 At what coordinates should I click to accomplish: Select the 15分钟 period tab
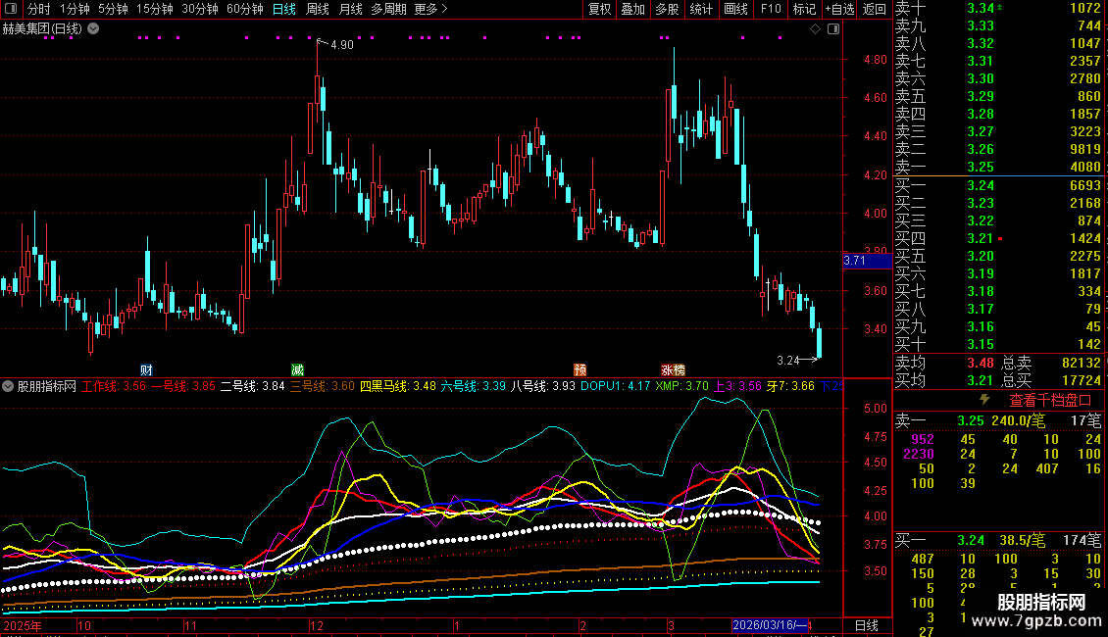pos(154,10)
